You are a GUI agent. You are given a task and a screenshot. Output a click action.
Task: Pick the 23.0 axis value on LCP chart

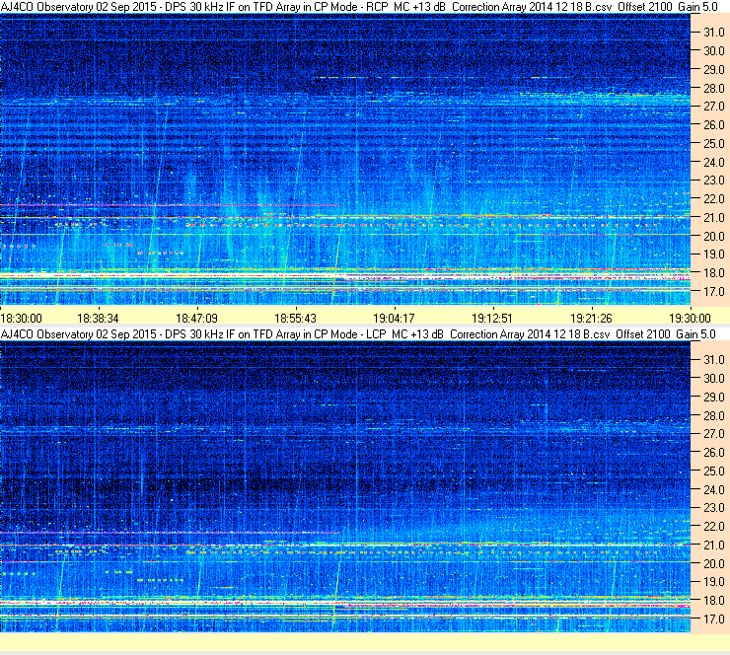(x=713, y=508)
